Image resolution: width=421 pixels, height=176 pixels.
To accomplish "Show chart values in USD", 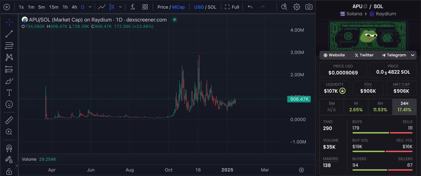I will pos(199,7).
